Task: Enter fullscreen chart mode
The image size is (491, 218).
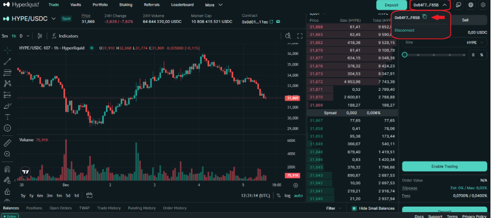Action: tap(300, 36)
